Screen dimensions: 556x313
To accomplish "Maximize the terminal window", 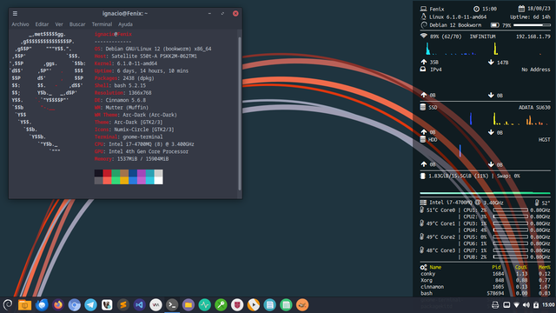I will coord(222,14).
